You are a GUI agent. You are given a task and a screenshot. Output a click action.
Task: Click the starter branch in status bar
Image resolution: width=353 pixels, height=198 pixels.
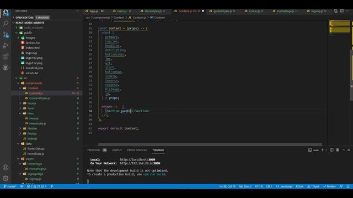click(x=10, y=186)
